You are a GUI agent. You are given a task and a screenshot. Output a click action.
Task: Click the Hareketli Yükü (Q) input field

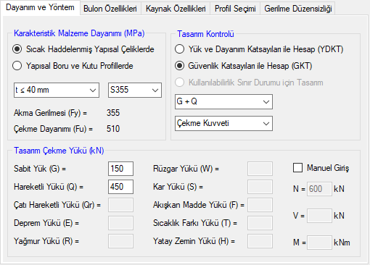pos(120,187)
